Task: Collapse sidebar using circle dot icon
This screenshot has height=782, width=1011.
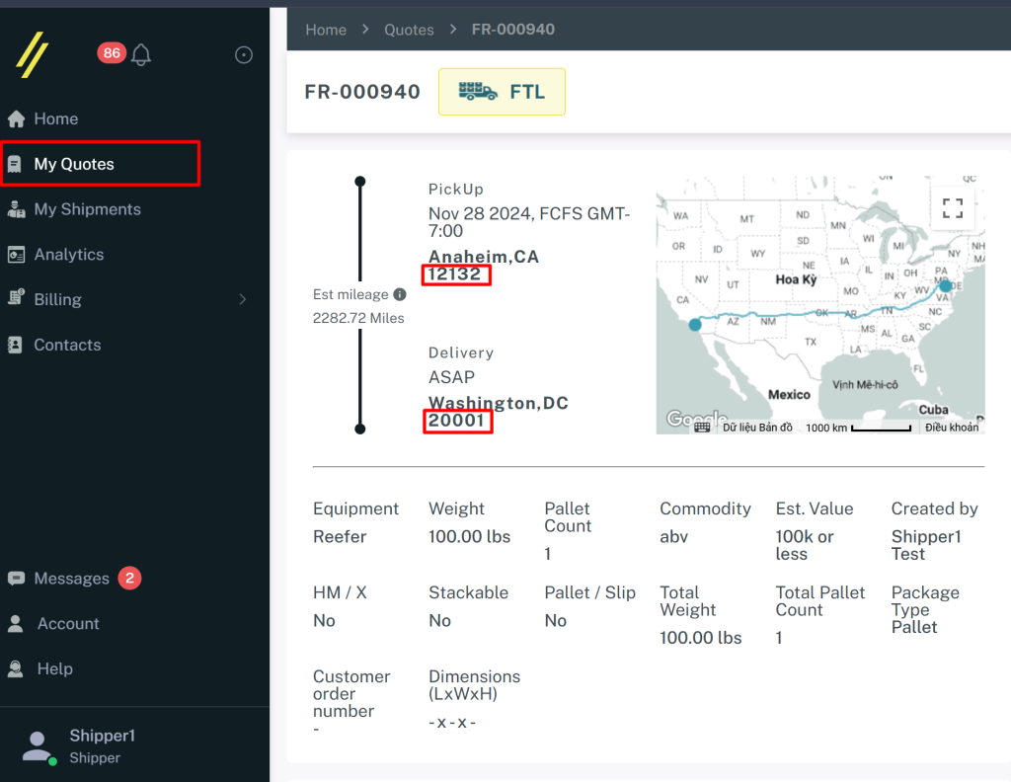Action: (x=244, y=54)
